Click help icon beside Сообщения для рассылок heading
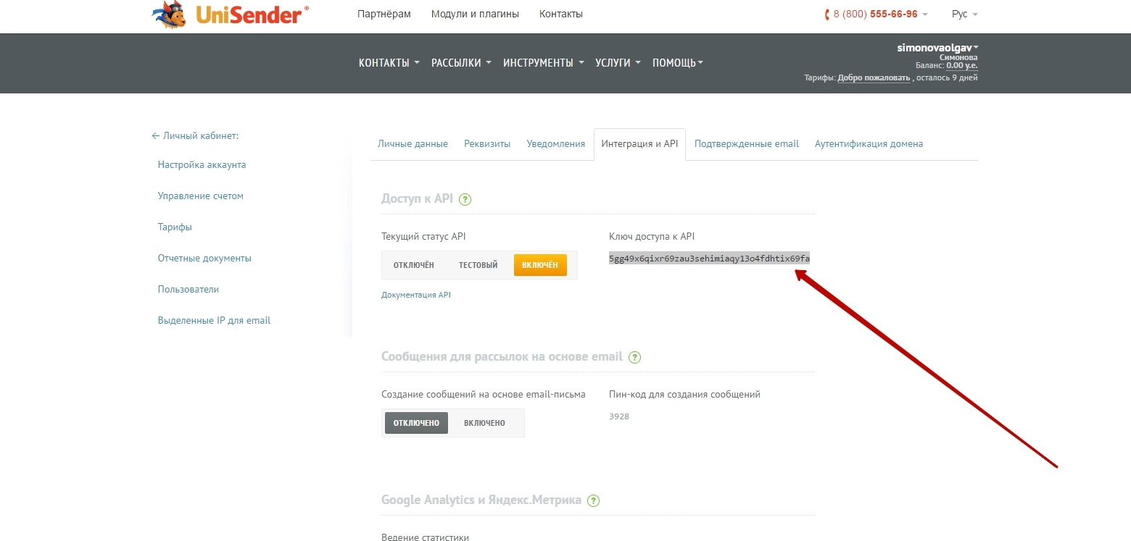This screenshot has height=541, width=1131. pos(635,357)
